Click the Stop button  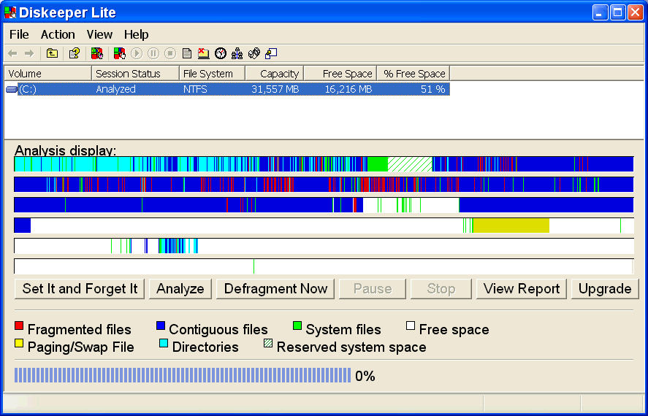point(441,288)
